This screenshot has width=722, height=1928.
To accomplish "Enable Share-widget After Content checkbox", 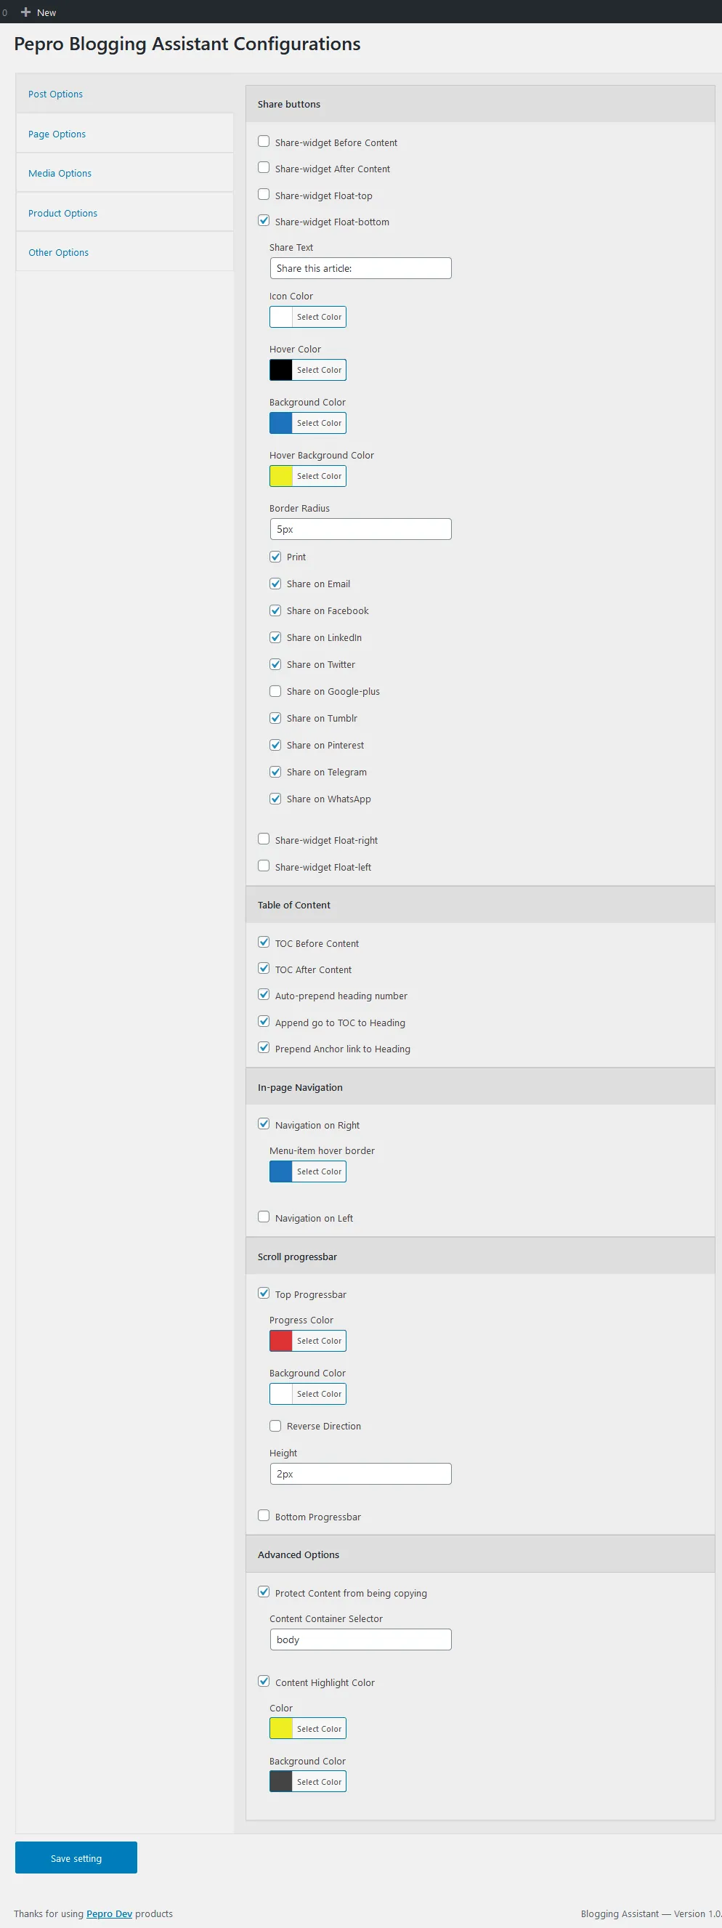I will (x=264, y=168).
